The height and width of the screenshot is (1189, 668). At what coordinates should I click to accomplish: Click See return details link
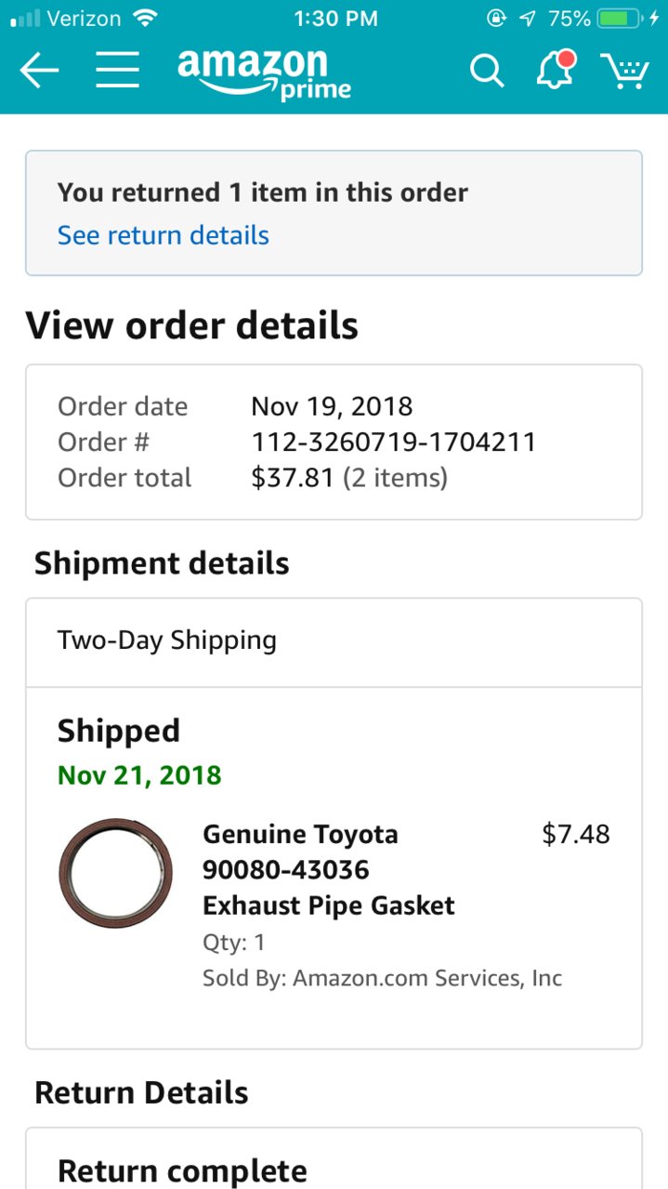tap(163, 235)
